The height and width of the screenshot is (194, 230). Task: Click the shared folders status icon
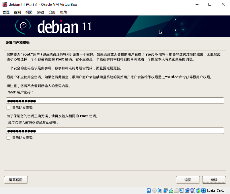point(176,190)
